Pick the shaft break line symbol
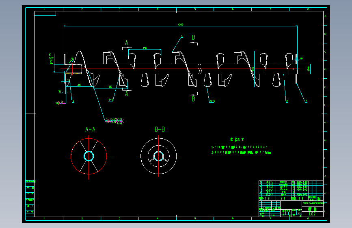Viewport: 352px width, 228px height. (x=200, y=69)
